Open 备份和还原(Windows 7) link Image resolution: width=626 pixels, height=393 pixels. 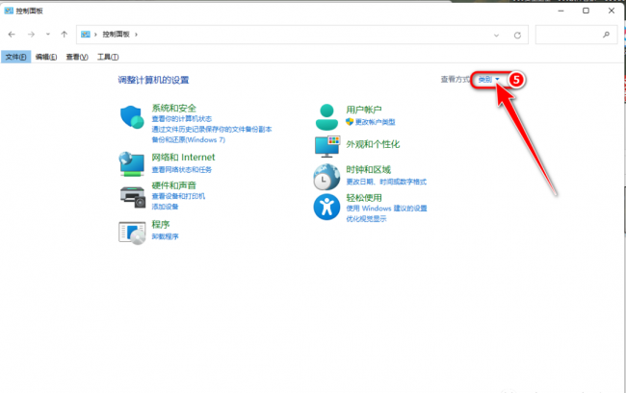(189, 139)
